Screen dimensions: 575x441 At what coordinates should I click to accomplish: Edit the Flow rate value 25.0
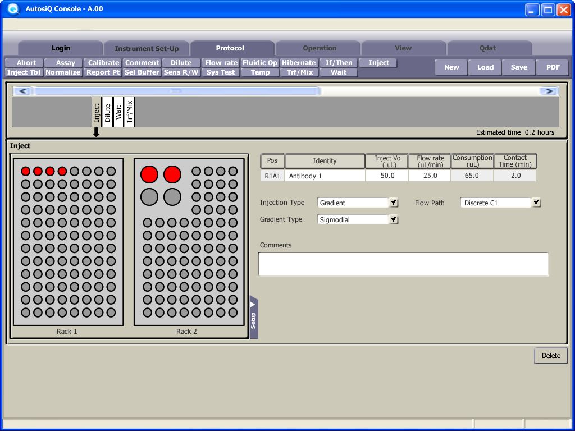click(430, 176)
